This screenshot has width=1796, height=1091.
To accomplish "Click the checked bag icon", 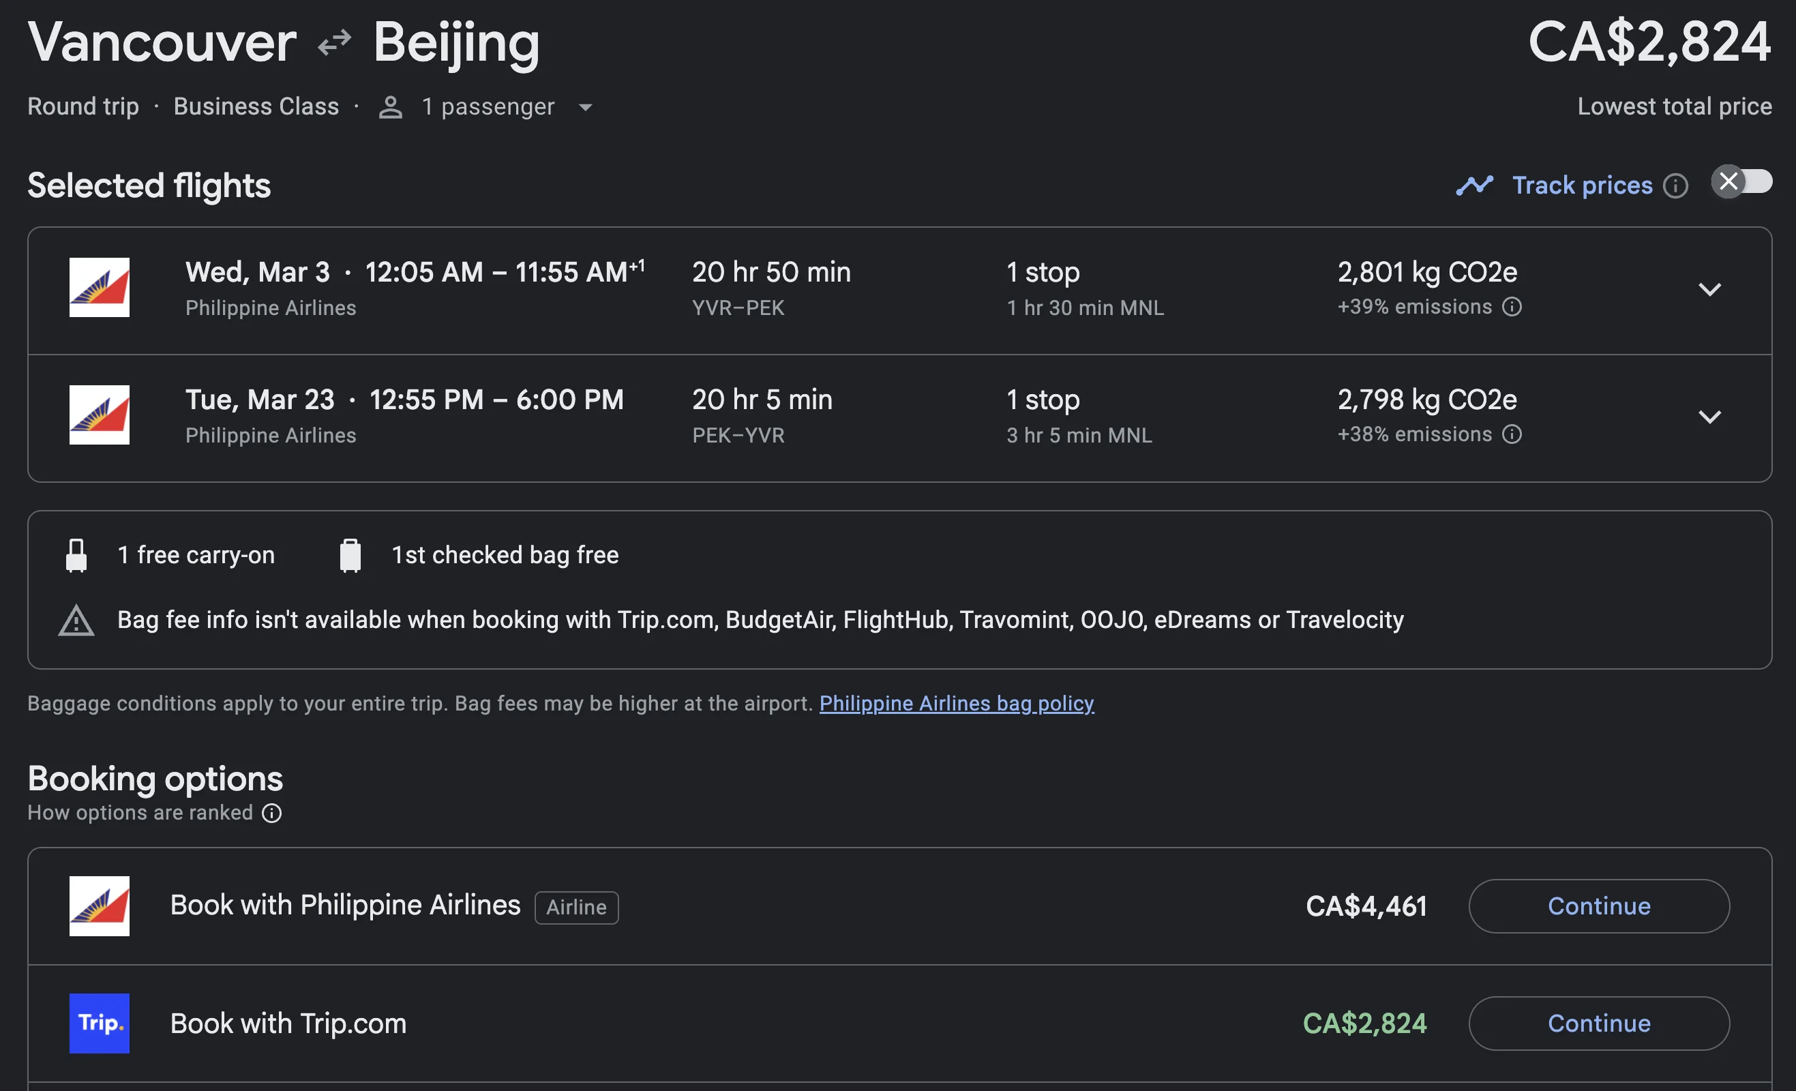I will (x=350, y=555).
